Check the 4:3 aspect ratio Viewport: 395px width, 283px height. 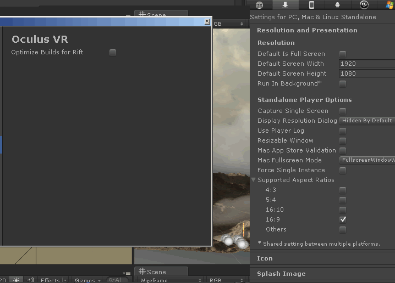(x=343, y=190)
